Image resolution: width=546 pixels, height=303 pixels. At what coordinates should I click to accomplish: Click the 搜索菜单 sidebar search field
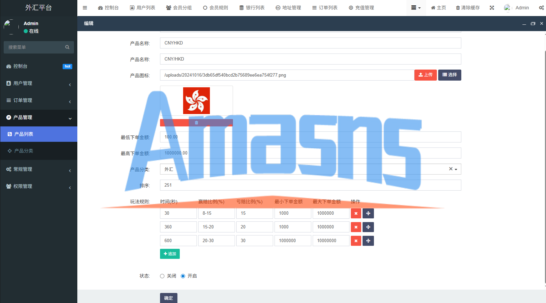[x=39, y=47]
